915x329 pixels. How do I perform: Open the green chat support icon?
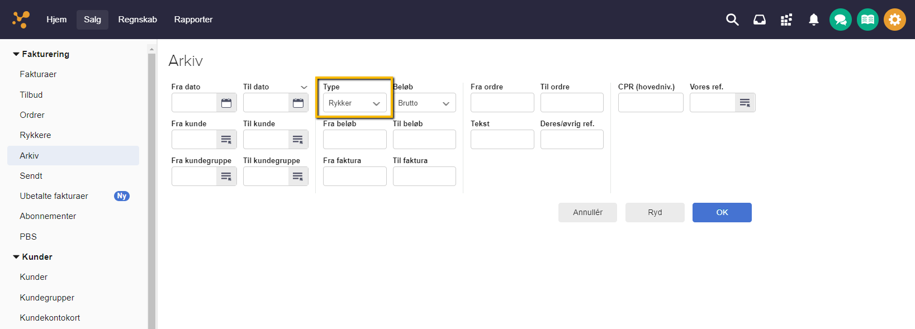pos(840,20)
